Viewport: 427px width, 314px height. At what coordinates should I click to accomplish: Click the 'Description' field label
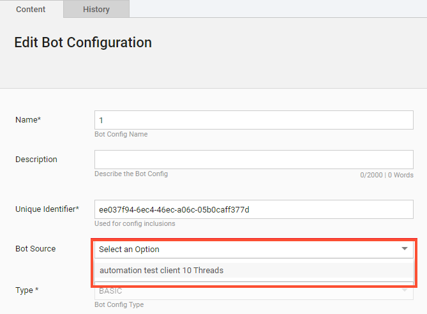[36, 160]
